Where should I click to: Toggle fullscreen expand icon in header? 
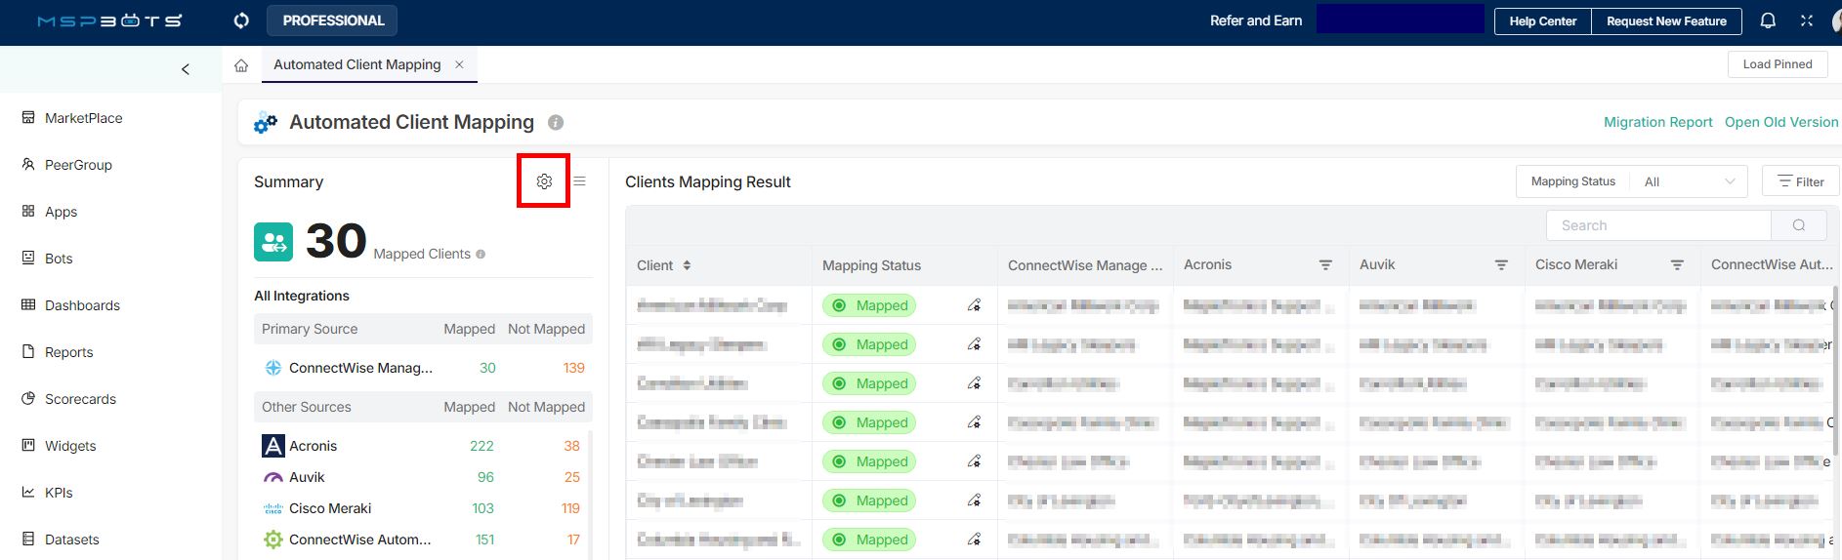(1807, 20)
